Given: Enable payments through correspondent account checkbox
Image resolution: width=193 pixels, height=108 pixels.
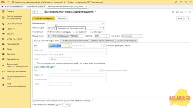Looking at the screenshot, I should pos(35,63).
